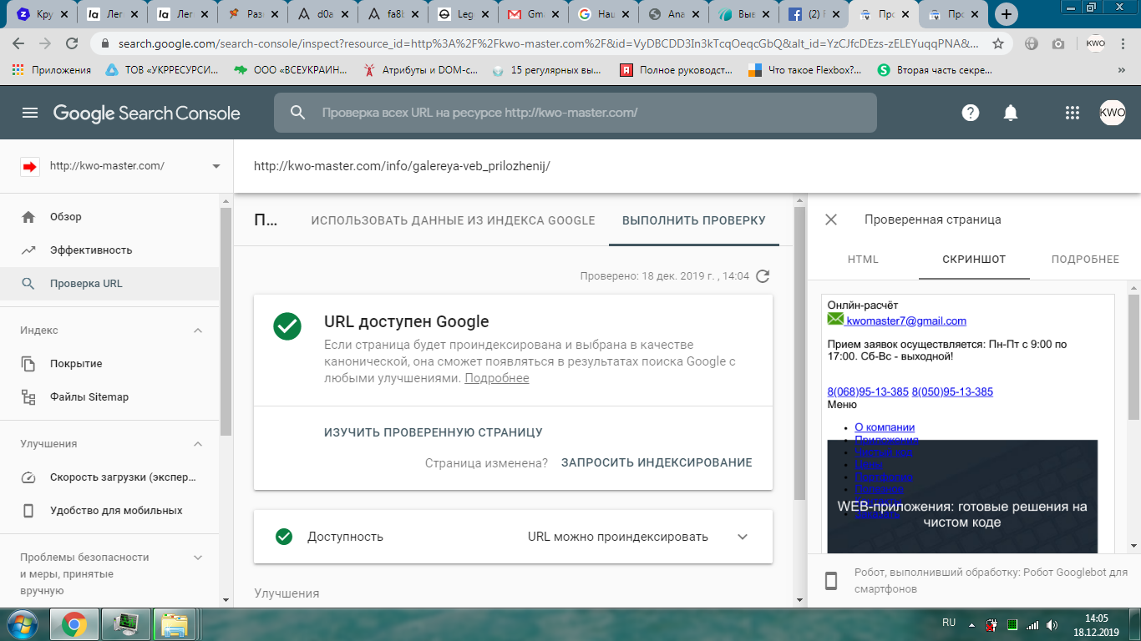The image size is (1141, 641).
Task: Expand the Доступность row chevron
Action: click(743, 537)
